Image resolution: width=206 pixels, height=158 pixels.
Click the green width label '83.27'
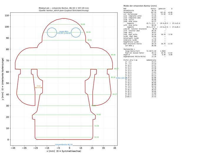[115, 94]
